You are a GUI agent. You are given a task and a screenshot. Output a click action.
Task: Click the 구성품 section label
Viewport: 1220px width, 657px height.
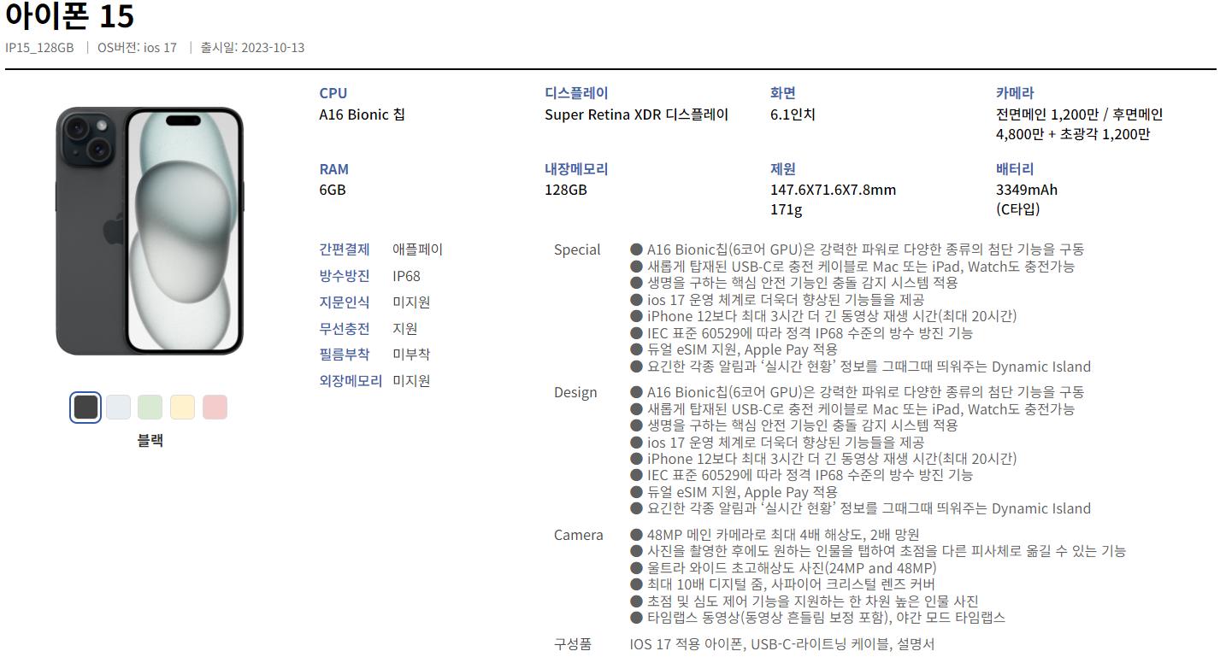[x=573, y=644]
